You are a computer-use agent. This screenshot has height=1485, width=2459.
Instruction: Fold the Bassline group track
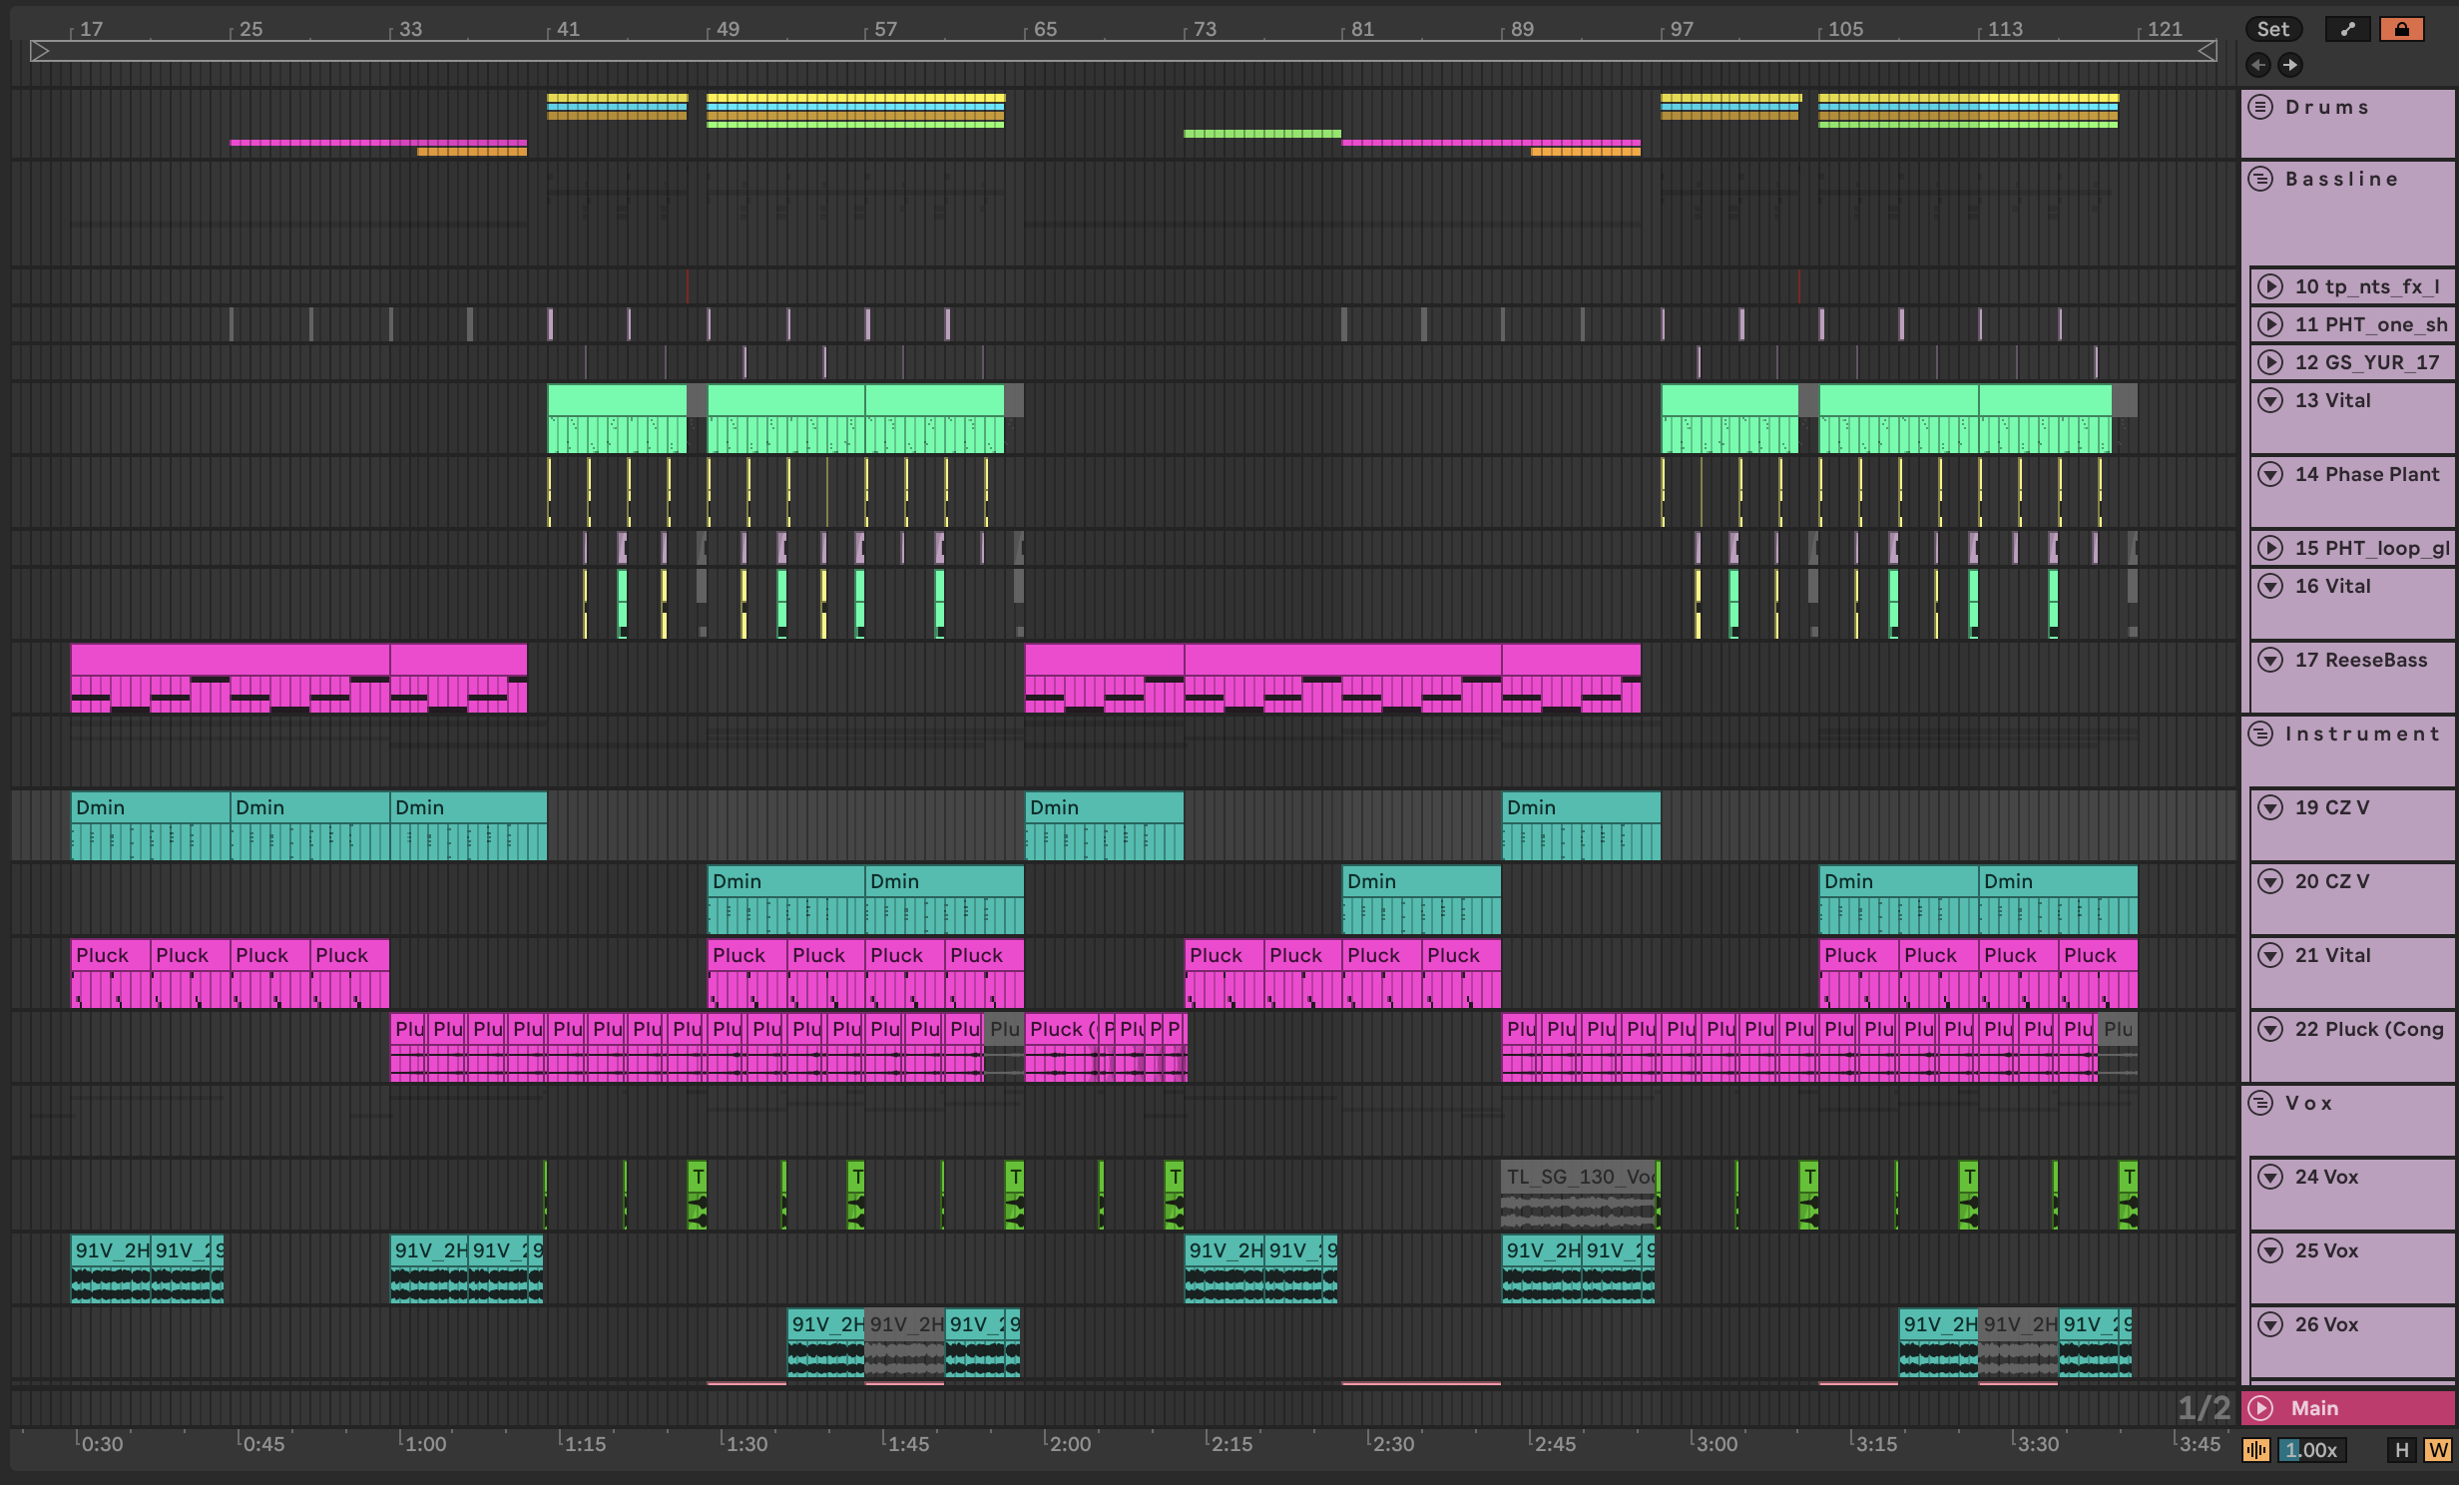coord(2260,179)
